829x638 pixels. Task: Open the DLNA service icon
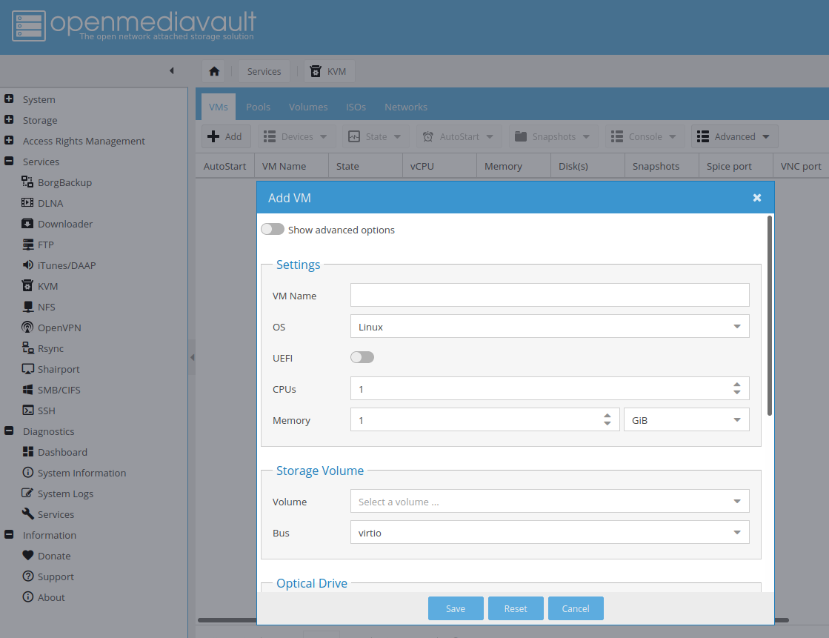click(x=27, y=203)
